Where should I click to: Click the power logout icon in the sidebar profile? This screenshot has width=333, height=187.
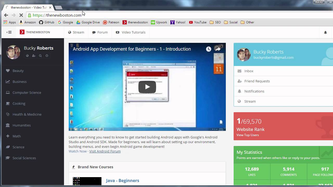(47, 56)
